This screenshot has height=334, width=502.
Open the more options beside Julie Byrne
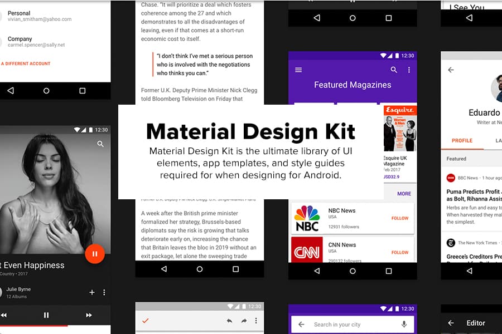pyautogui.click(x=104, y=292)
